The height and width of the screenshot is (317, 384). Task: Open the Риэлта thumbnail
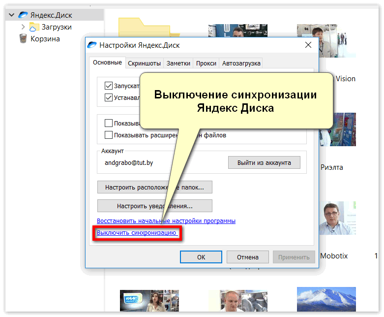coord(337,129)
